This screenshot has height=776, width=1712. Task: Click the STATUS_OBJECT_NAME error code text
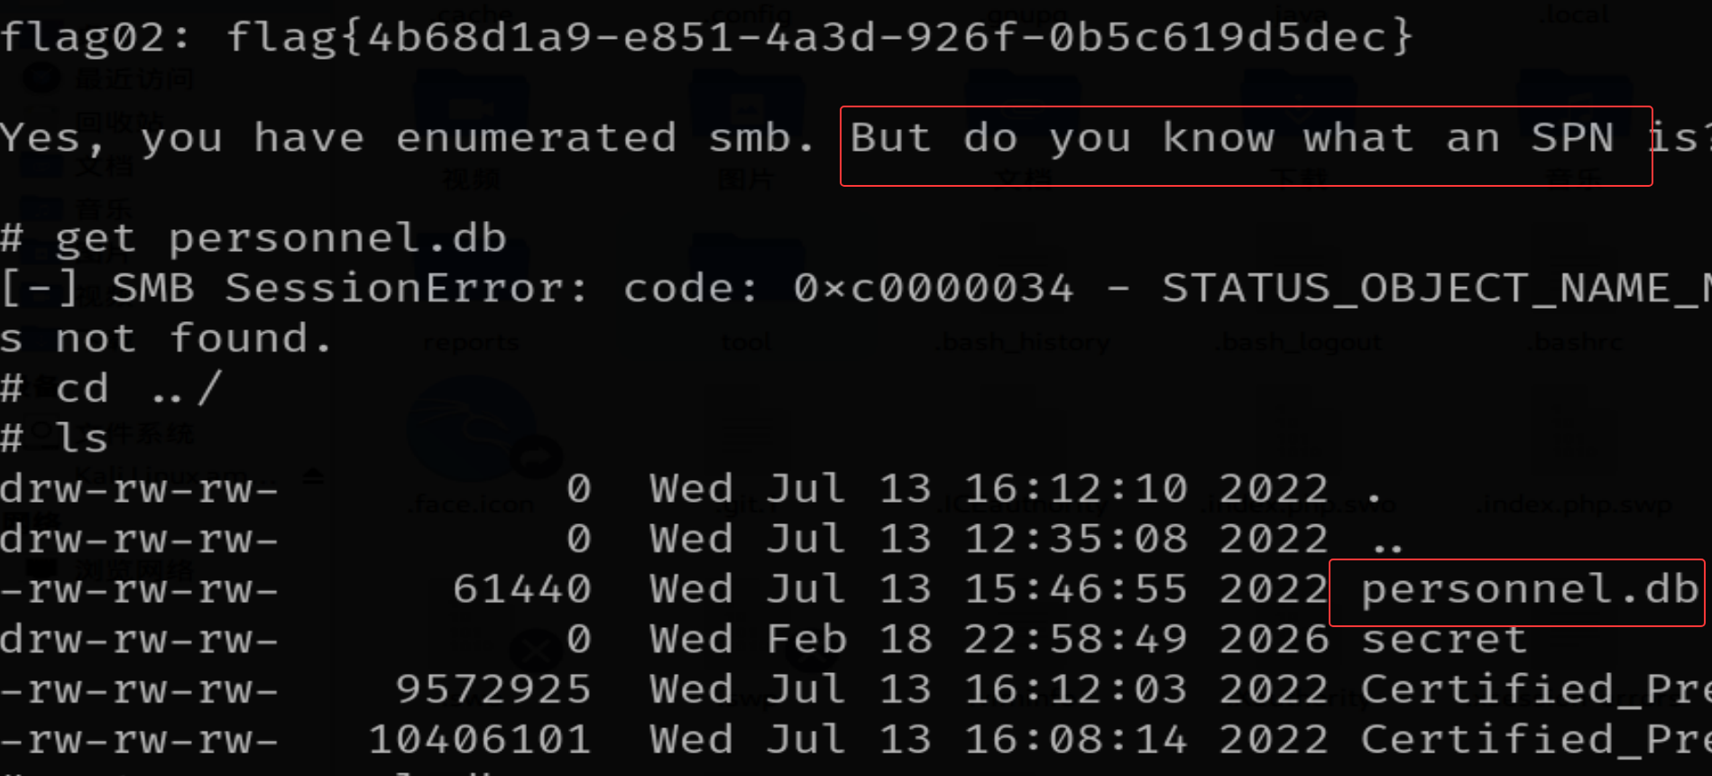[x=1434, y=290]
